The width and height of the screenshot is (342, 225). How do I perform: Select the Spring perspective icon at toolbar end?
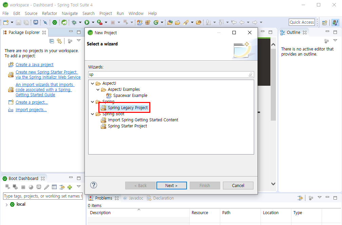tap(335, 22)
